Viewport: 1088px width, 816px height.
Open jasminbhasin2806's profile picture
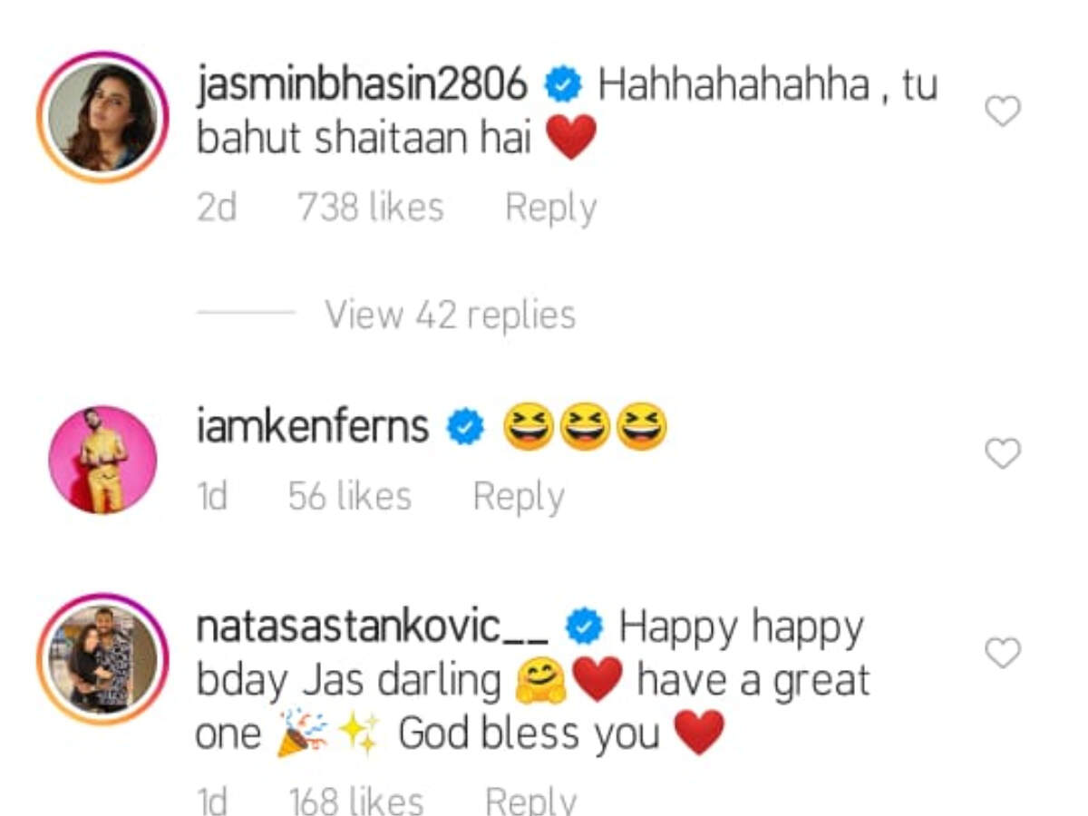point(102,117)
